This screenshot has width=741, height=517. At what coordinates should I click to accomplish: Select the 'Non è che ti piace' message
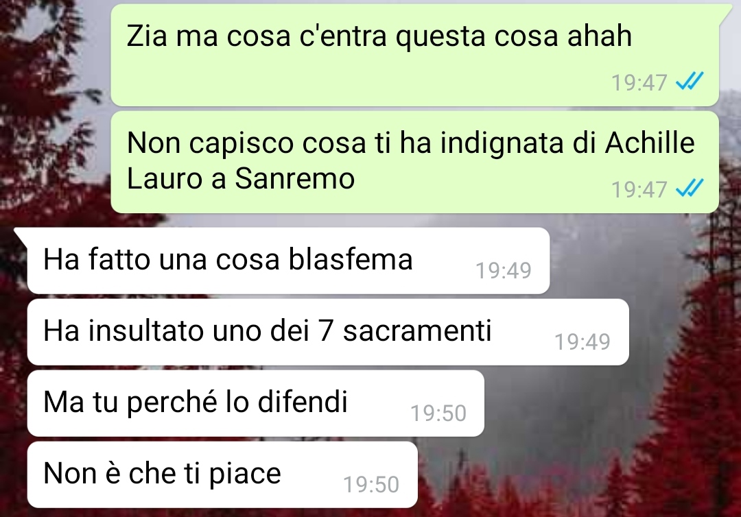[222, 474]
